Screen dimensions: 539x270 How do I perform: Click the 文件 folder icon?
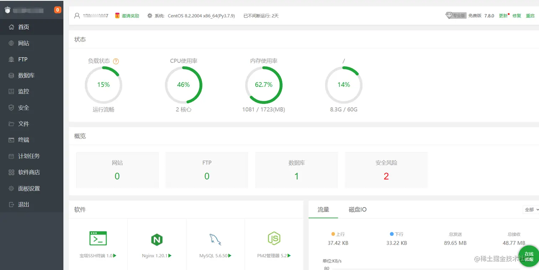pos(11,124)
